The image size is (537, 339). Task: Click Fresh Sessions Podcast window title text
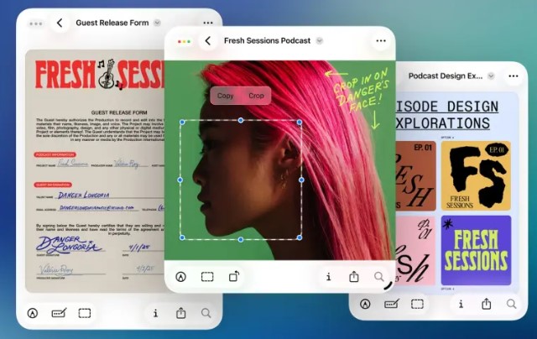click(x=267, y=41)
